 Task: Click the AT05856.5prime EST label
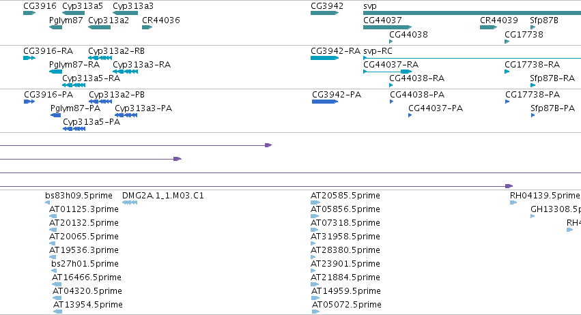tap(345, 209)
